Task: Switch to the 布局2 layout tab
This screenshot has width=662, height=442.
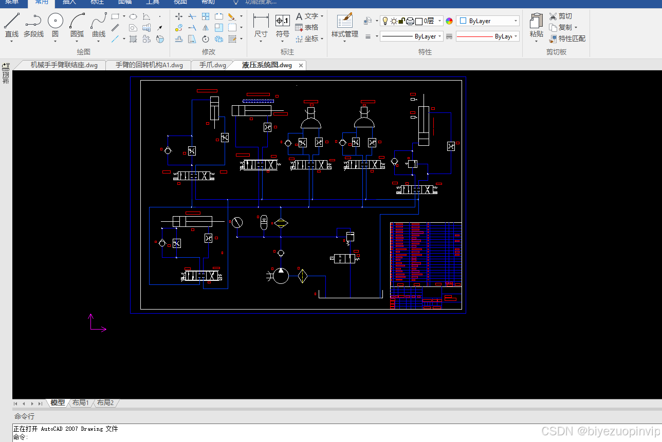Action: click(105, 403)
